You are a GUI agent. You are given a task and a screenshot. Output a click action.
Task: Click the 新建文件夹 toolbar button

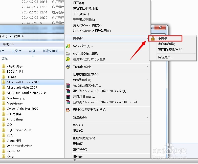[50, 51]
